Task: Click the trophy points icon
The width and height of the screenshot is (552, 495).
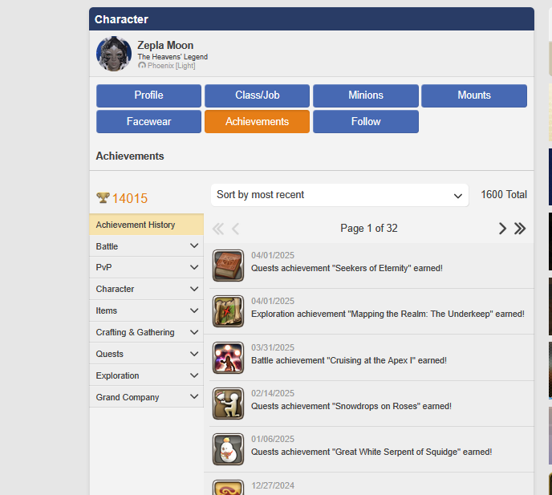Action: click(103, 198)
